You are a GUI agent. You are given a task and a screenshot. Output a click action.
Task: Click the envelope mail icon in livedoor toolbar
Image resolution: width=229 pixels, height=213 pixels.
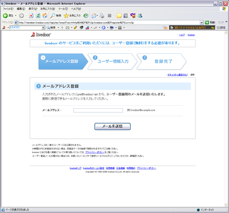(68, 27)
